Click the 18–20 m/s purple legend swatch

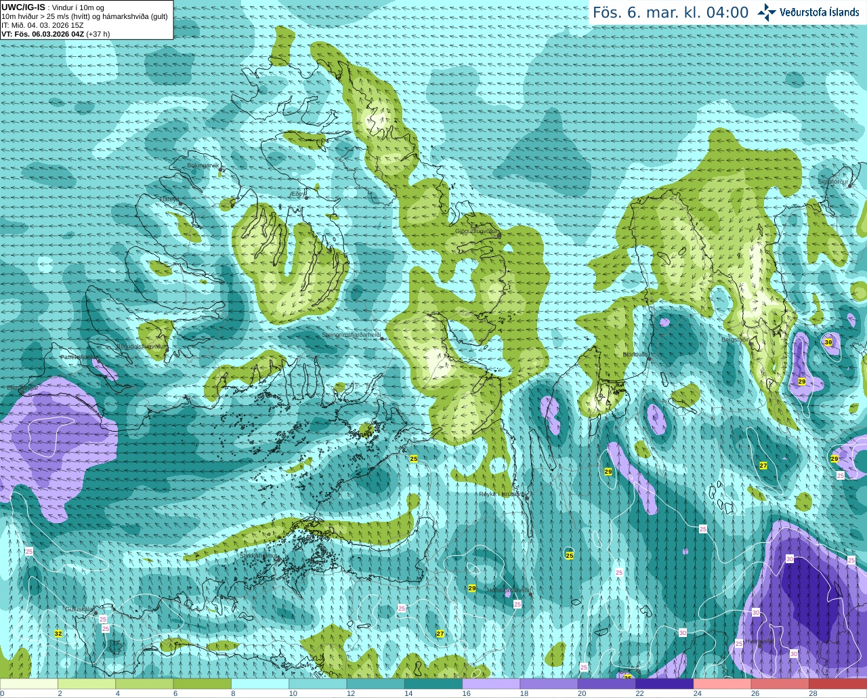(549, 684)
